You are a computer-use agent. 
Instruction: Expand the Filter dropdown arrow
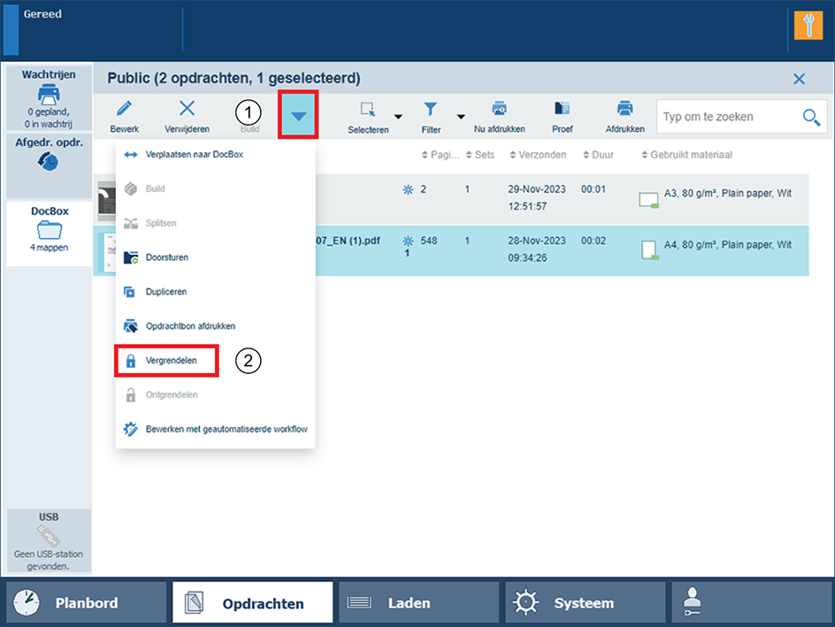tap(461, 117)
